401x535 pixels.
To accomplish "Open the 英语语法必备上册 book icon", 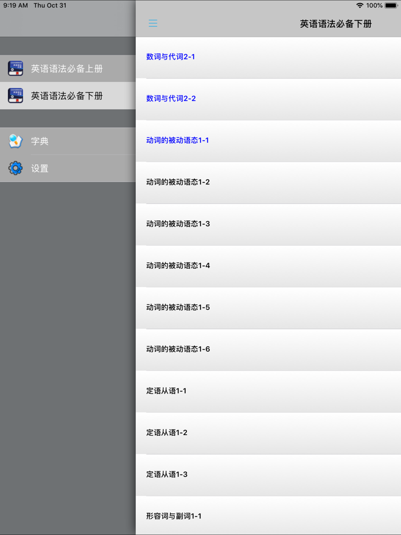I will 16,69.
